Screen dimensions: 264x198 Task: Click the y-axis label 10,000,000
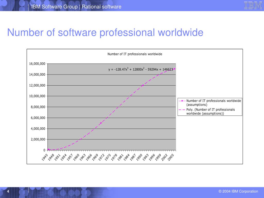(37, 96)
